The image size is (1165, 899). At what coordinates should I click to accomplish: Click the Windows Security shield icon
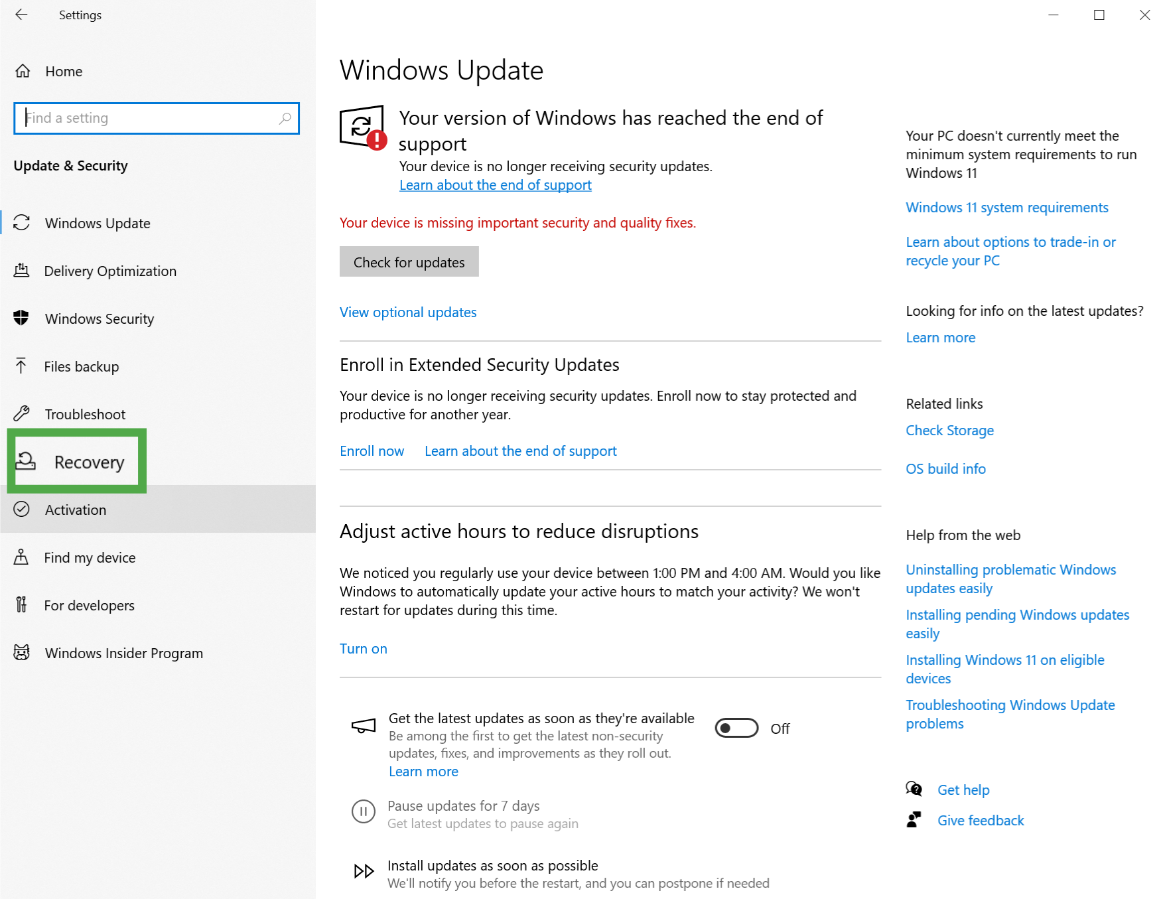(21, 318)
